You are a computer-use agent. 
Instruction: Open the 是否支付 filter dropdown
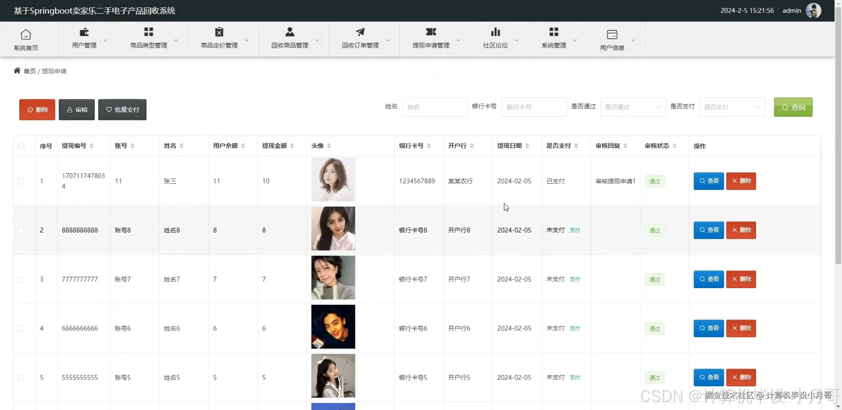(x=732, y=107)
